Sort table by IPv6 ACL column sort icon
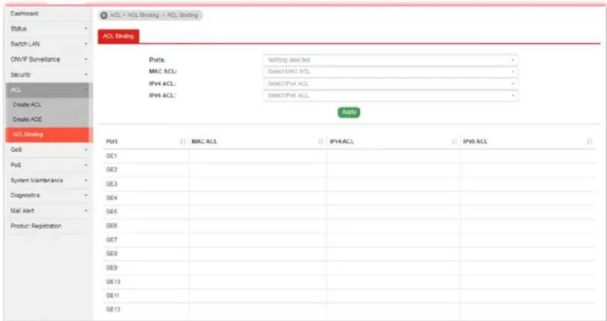 pyautogui.click(x=590, y=142)
